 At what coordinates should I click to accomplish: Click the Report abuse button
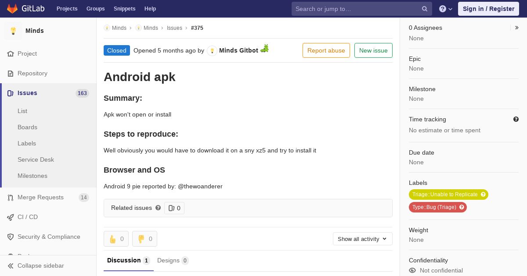pyautogui.click(x=326, y=50)
